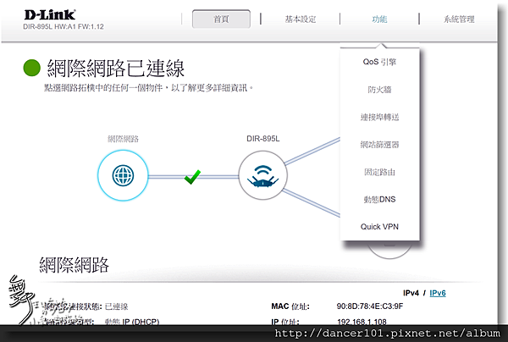Select the Internet globe icon in topology
Image resolution: width=508 pixels, height=342 pixels.
click(123, 175)
